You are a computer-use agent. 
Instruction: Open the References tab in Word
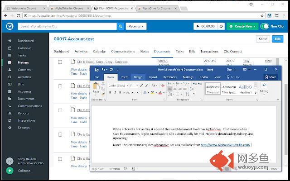pyautogui.click(x=170, y=77)
